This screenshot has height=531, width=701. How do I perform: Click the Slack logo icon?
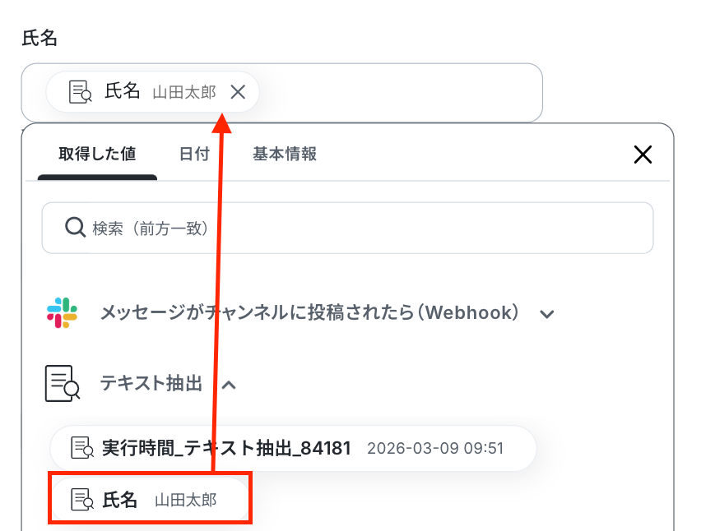63,312
